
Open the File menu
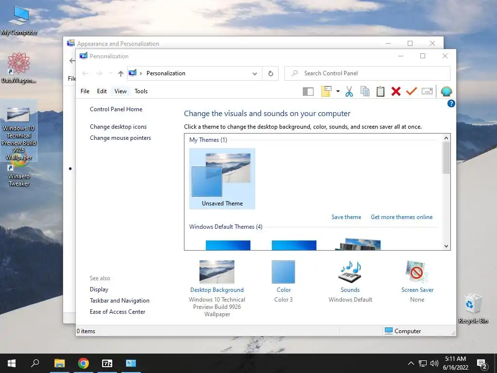[x=85, y=91]
